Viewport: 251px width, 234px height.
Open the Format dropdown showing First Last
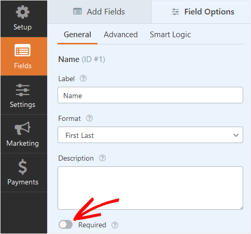(150, 135)
